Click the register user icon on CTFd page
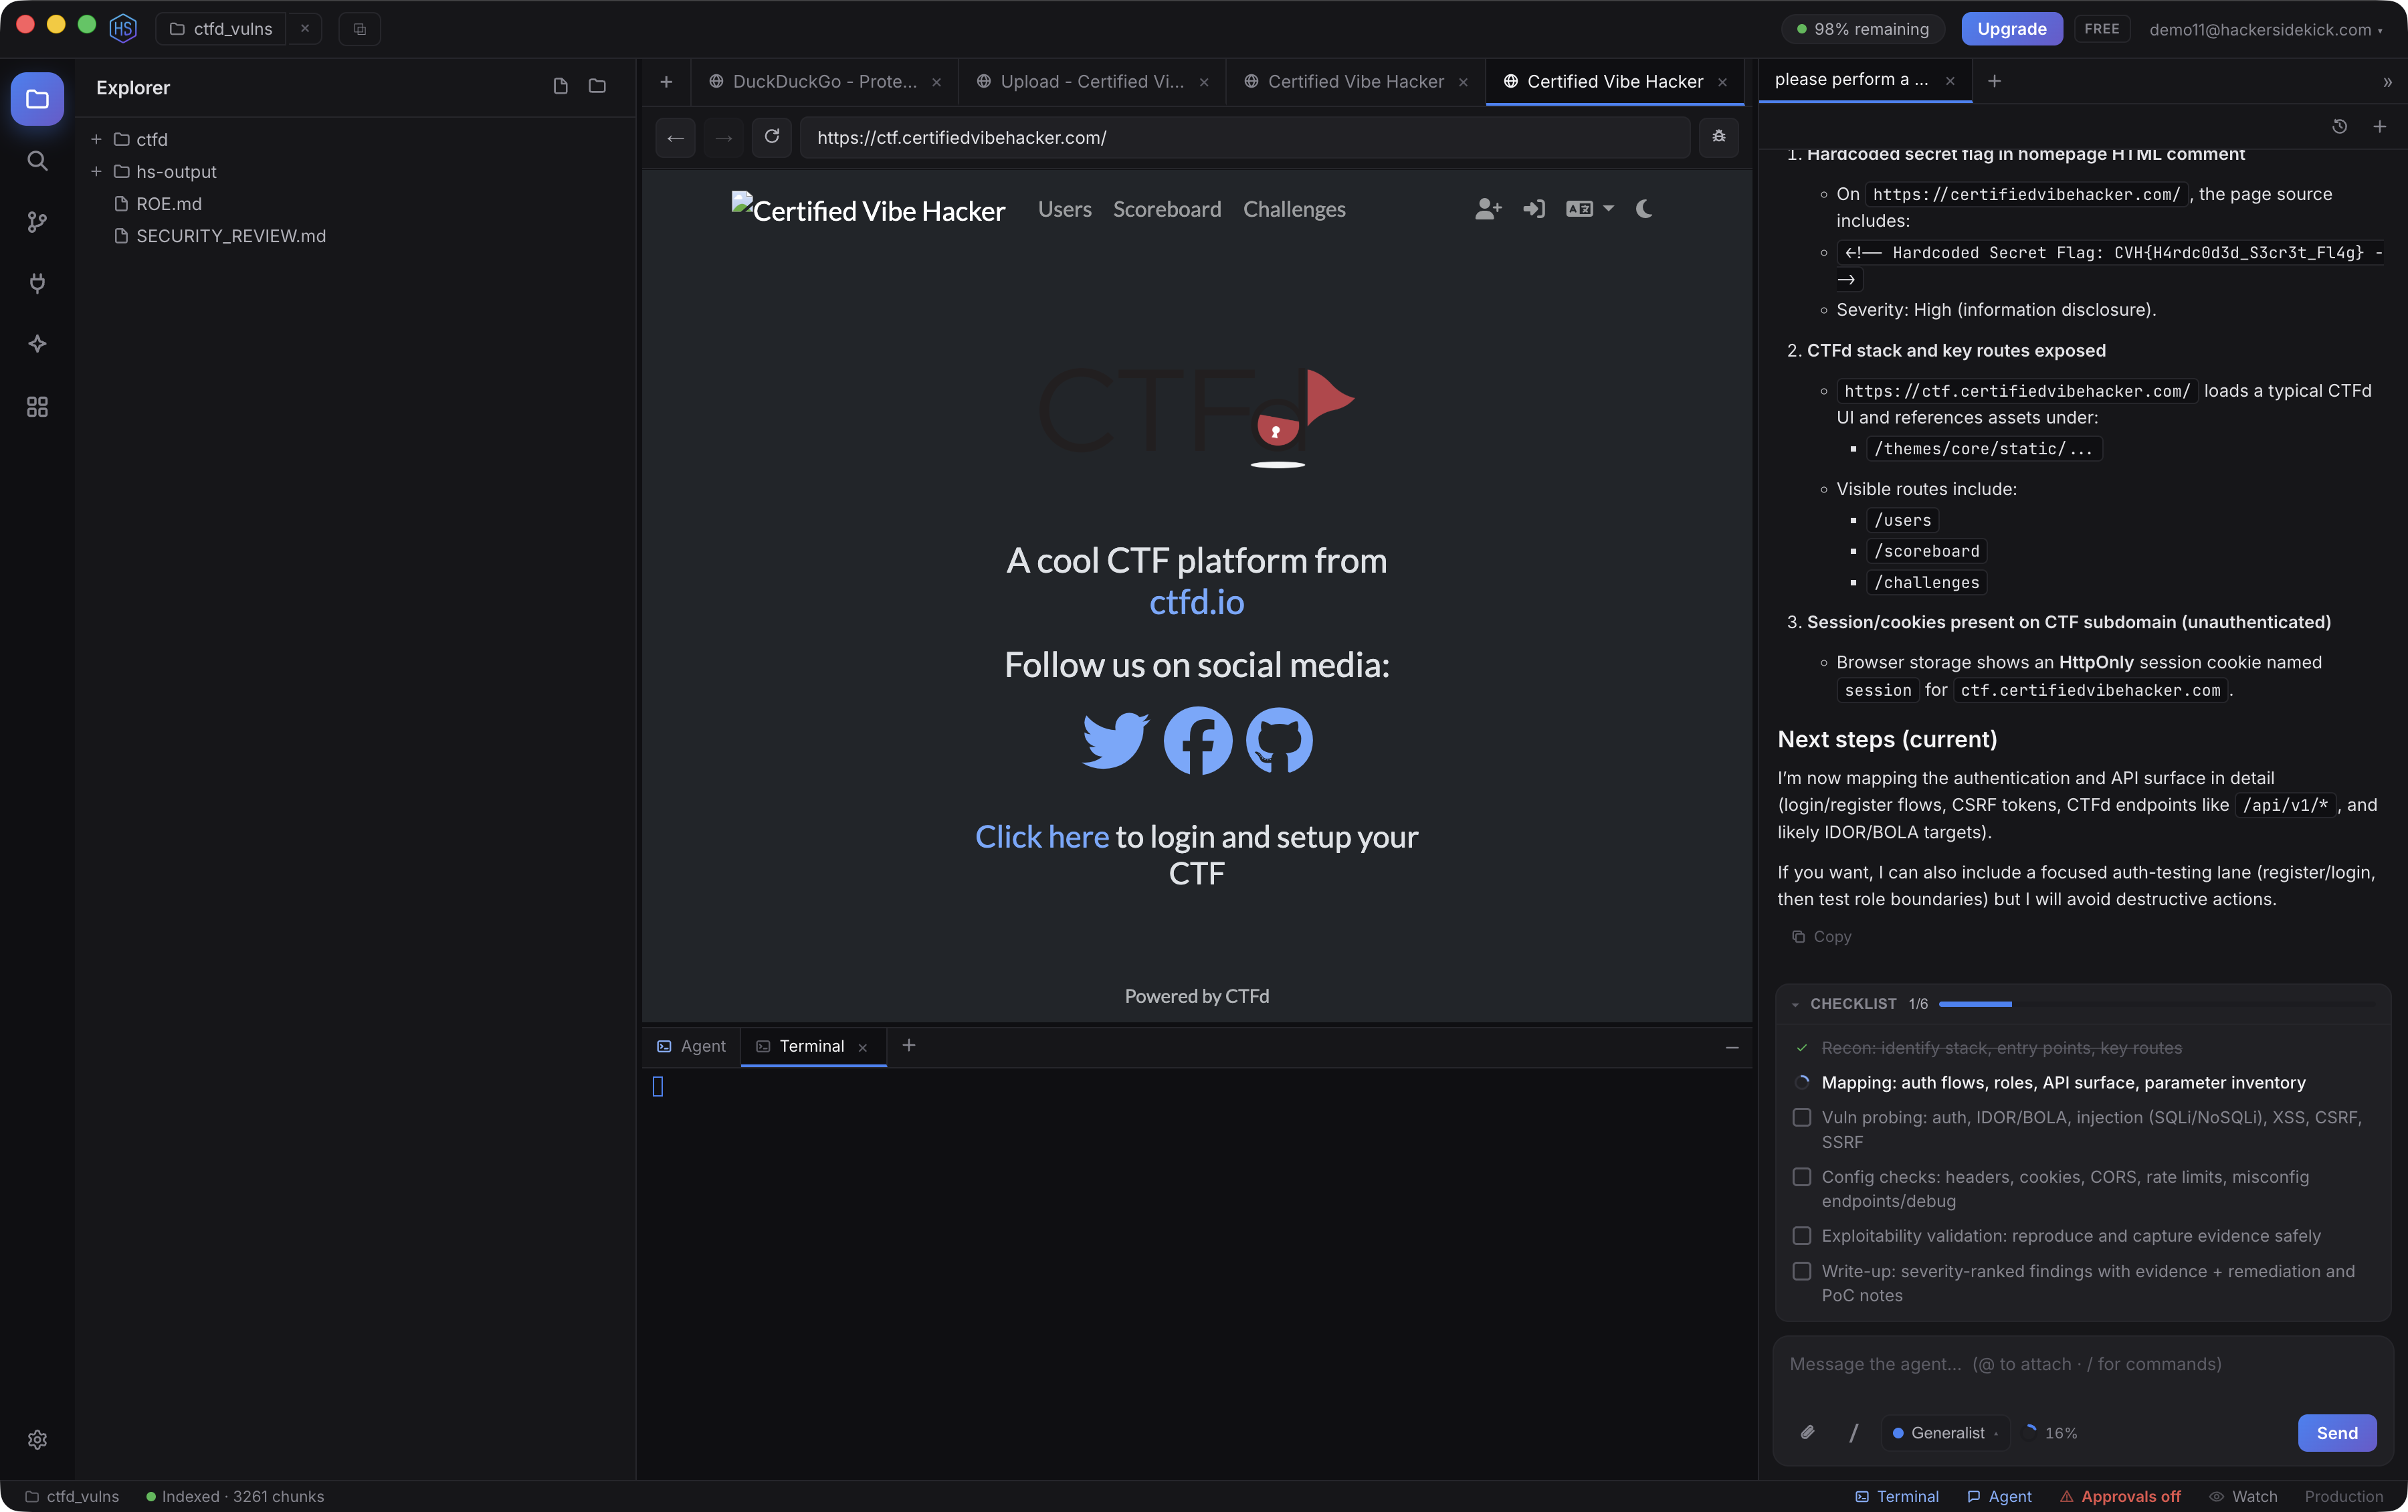The image size is (2408, 1512). [x=1488, y=209]
